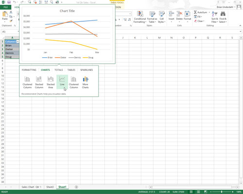Select the Line chart option
The width and height of the screenshot is (243, 194).
point(62,82)
